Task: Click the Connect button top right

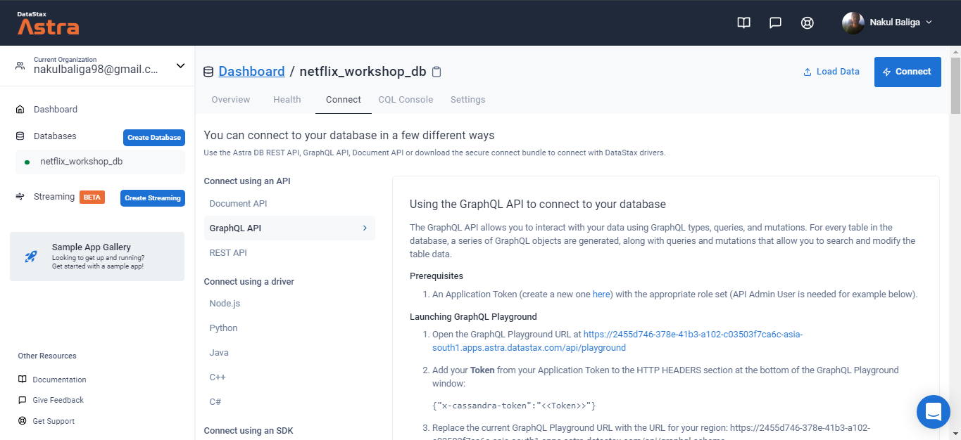Action: click(907, 71)
